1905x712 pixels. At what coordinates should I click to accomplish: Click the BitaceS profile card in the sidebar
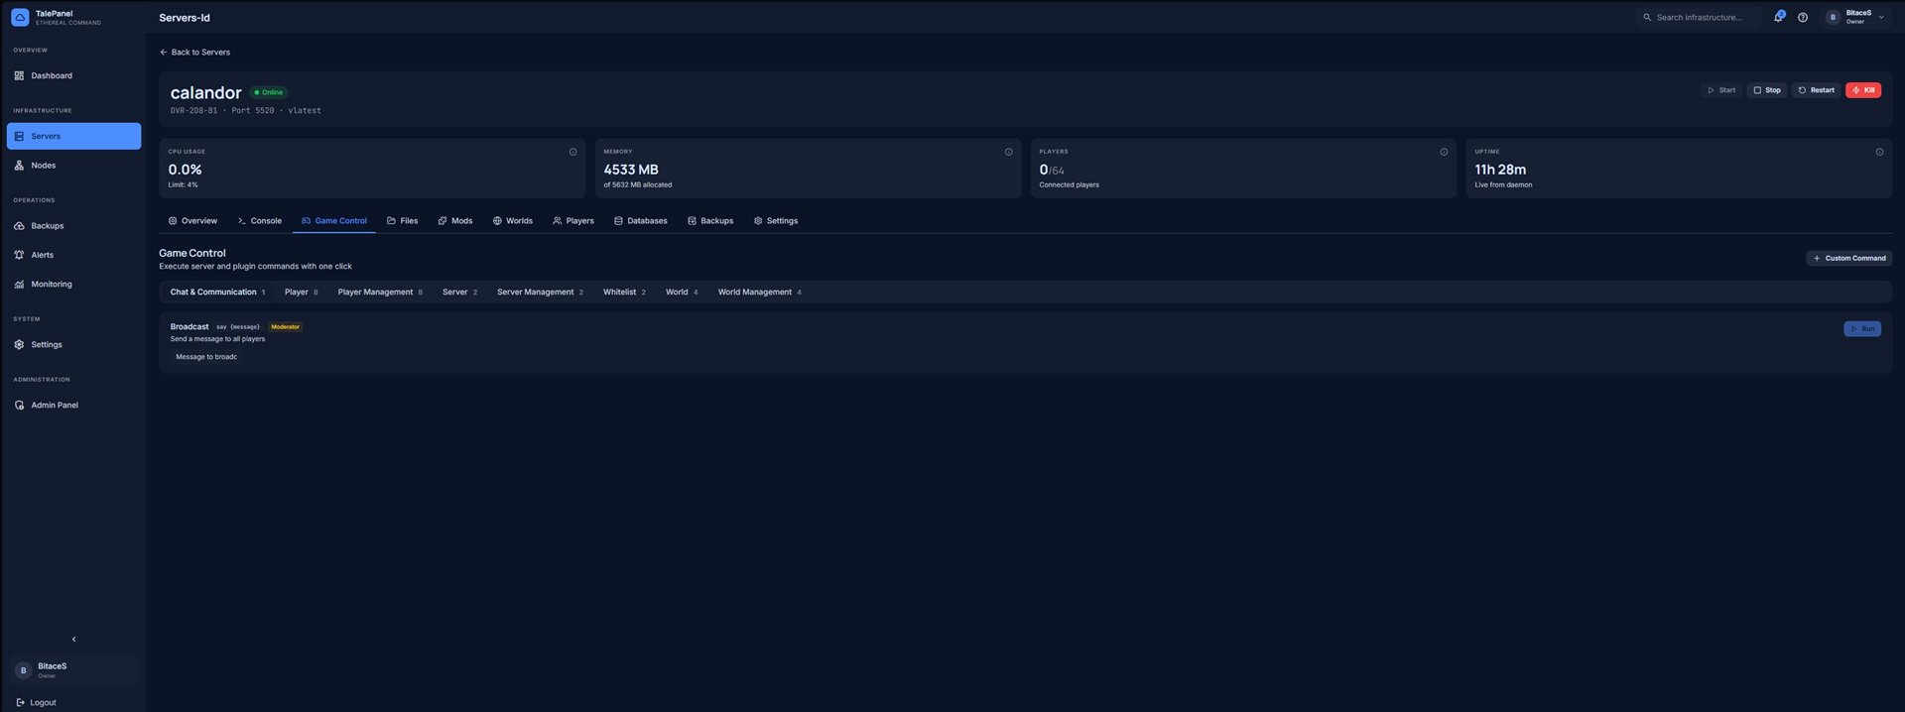pyautogui.click(x=74, y=670)
